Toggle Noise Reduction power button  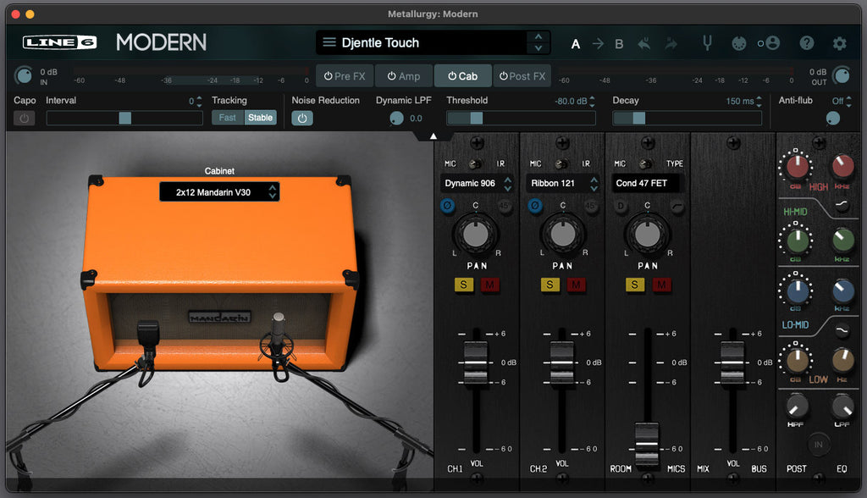[x=302, y=118]
